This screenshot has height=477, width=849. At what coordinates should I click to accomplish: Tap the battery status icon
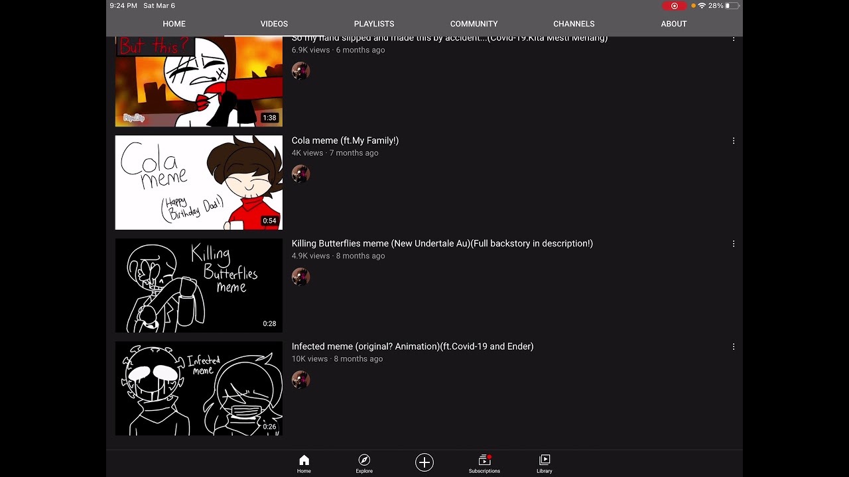[732, 5]
